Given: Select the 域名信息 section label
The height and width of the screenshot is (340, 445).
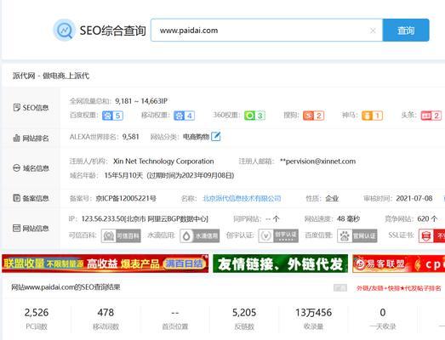Looking at the screenshot, I should click(31, 168).
